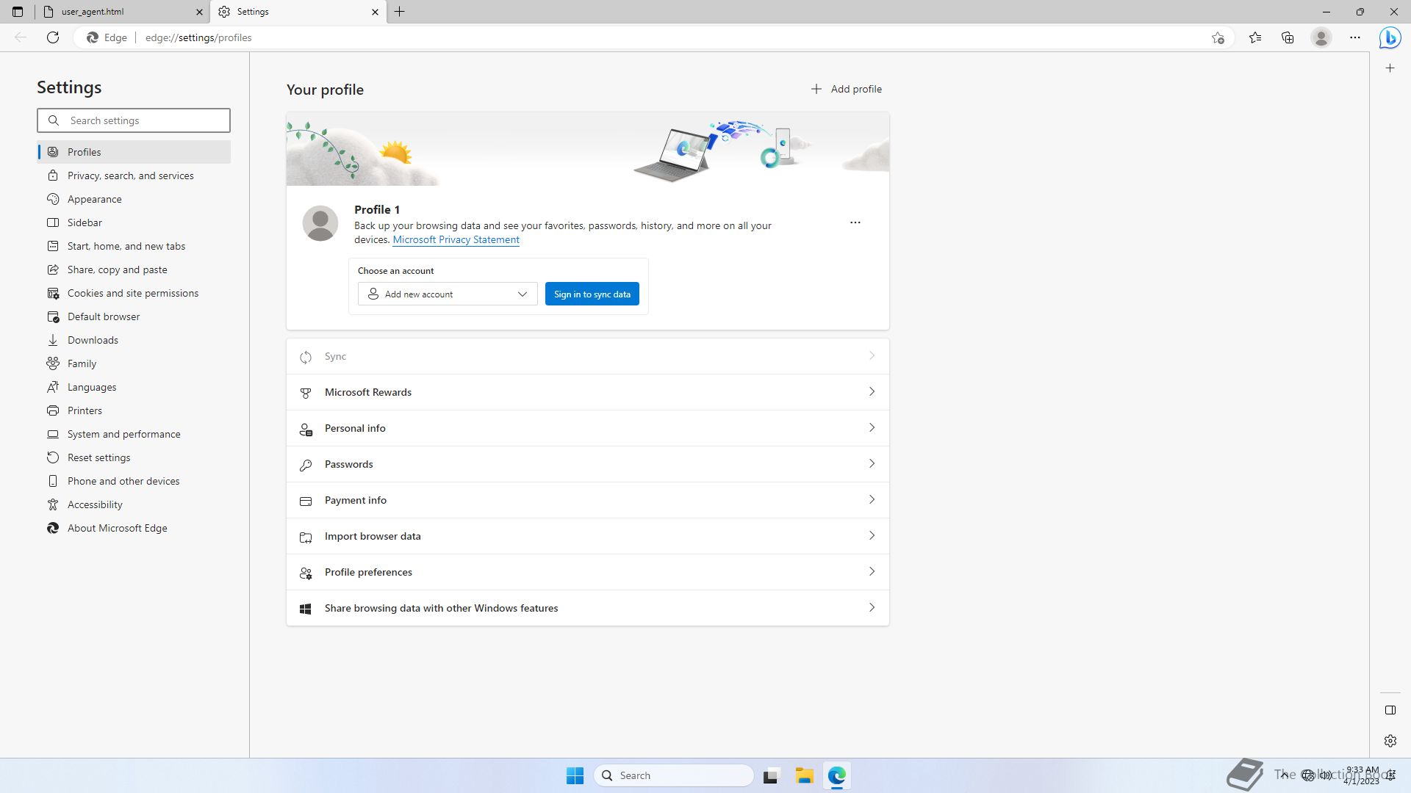Click the profile avatar in toolbar
The height and width of the screenshot is (793, 1411).
click(1321, 37)
